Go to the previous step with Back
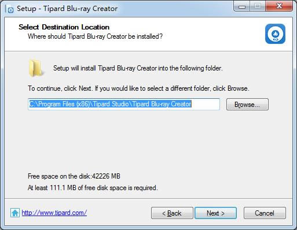297x230 pixels. pos(172,213)
